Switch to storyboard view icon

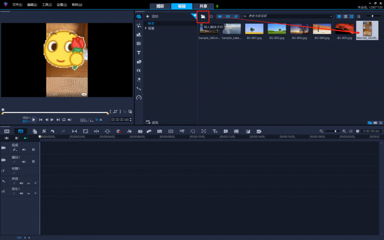point(7,131)
